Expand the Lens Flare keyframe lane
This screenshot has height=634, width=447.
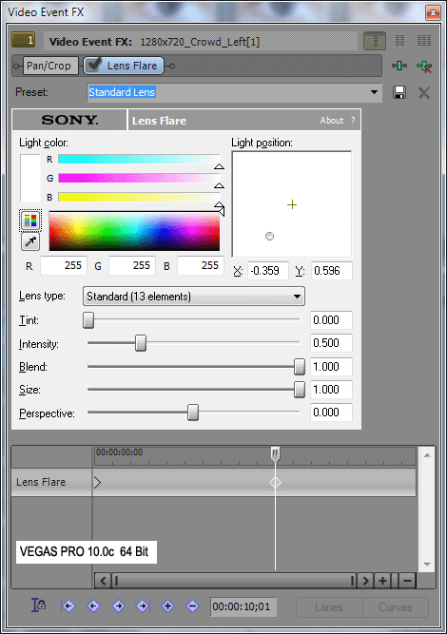coord(97,482)
